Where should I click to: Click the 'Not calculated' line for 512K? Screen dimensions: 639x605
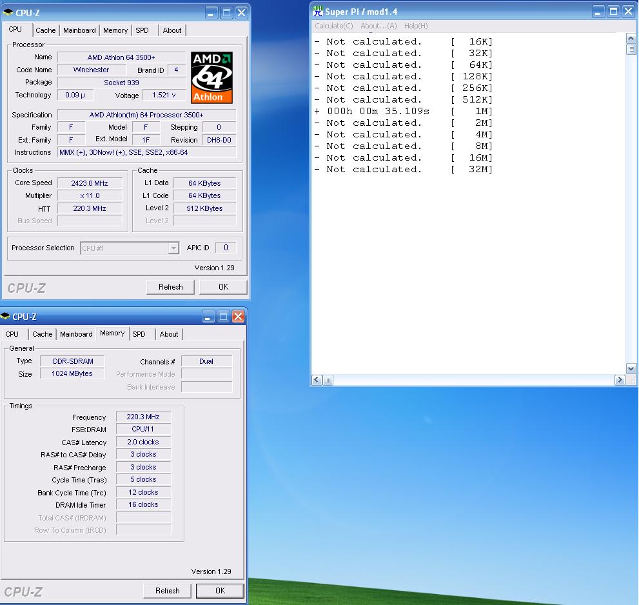click(404, 99)
